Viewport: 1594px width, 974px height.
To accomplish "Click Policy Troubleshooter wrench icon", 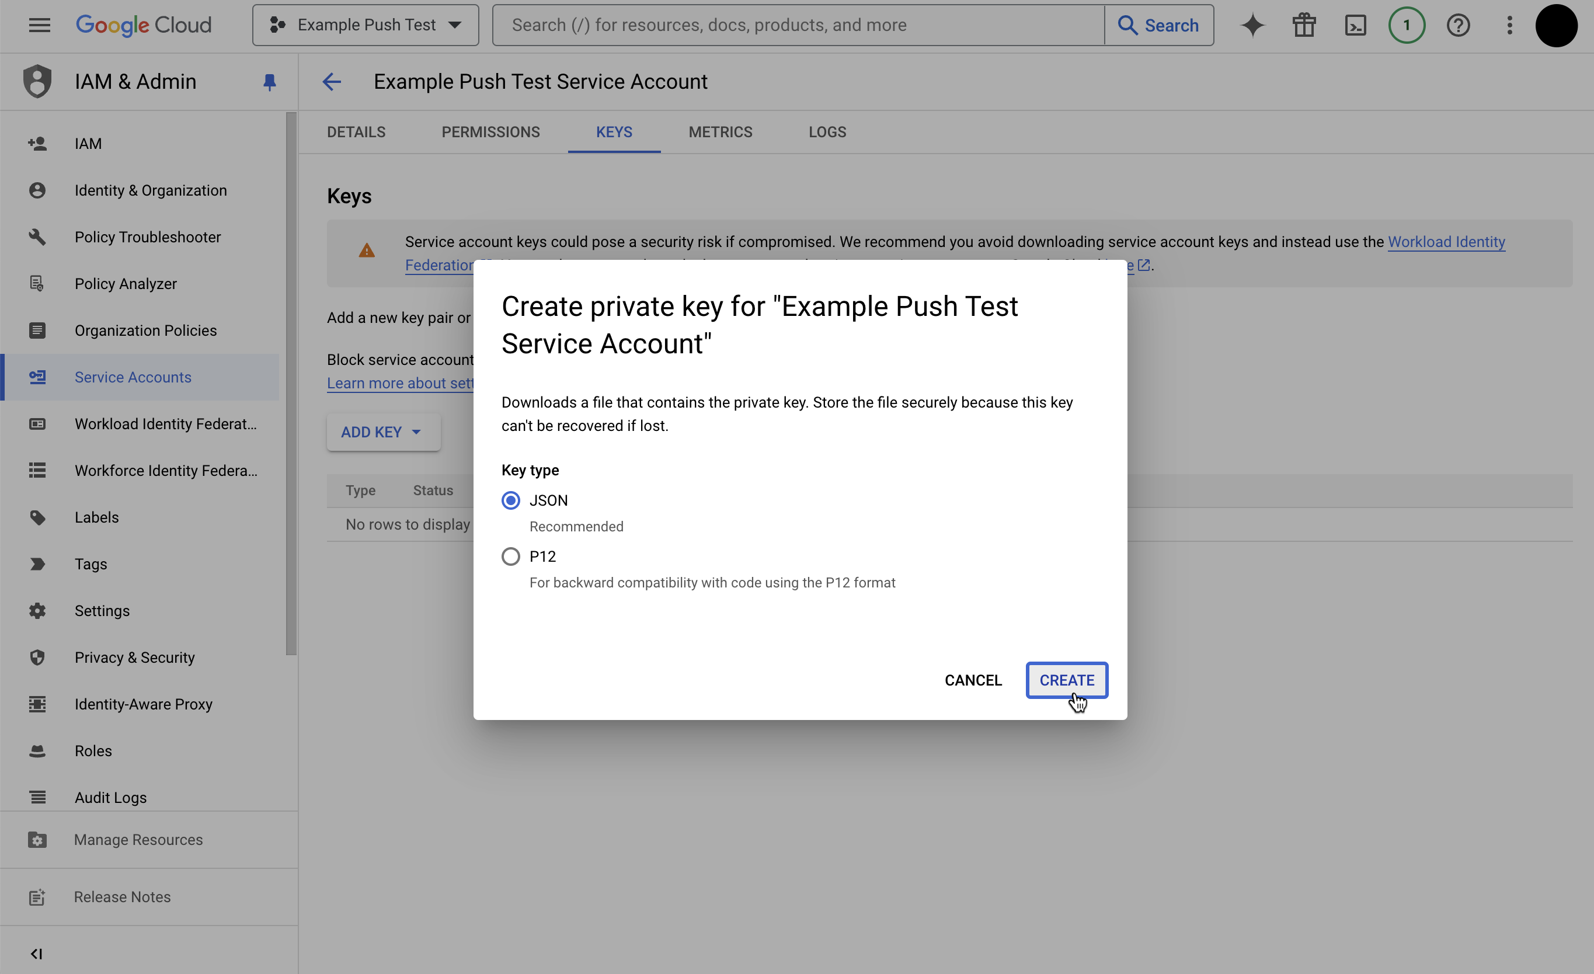I will pos(37,237).
